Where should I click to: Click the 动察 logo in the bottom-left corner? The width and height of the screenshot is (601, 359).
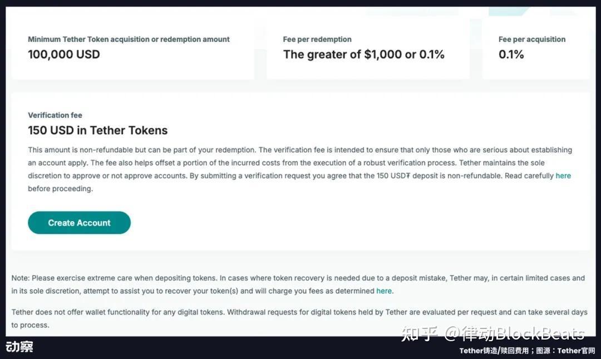pyautogui.click(x=19, y=347)
